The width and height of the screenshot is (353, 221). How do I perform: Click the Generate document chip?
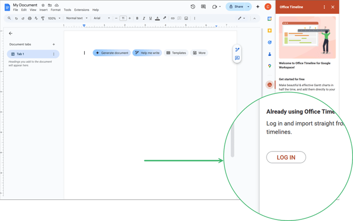[x=112, y=53]
